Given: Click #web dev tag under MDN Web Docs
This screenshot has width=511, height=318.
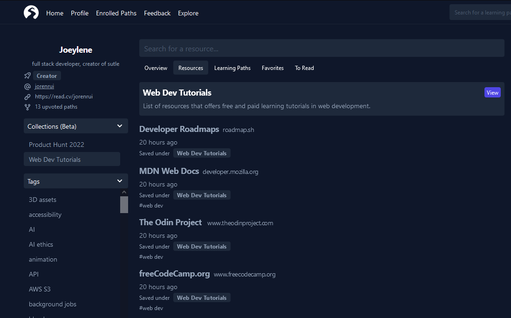Looking at the screenshot, I should tap(151, 206).
